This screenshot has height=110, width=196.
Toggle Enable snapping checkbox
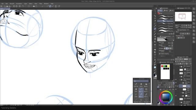(160, 54)
